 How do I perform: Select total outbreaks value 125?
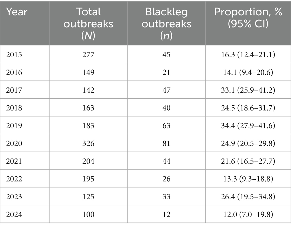88,196
